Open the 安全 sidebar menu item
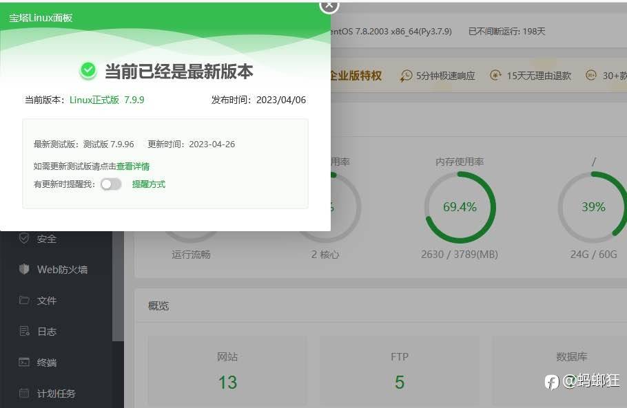This screenshot has height=408, width=627. tap(46, 239)
